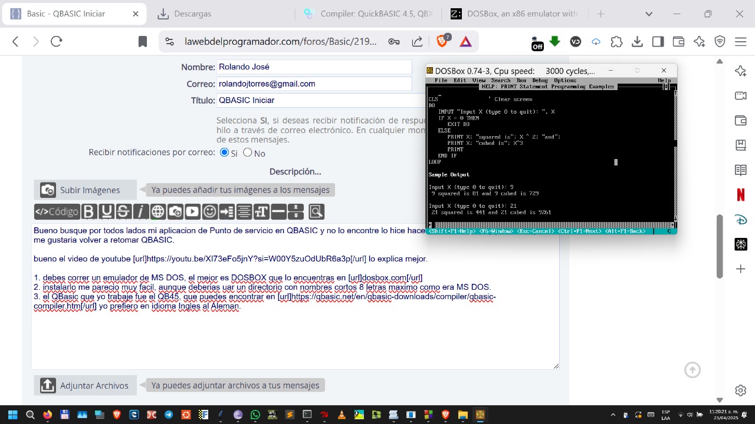Preview the message with magnifier icon
The width and height of the screenshot is (755, 424).
[316, 211]
